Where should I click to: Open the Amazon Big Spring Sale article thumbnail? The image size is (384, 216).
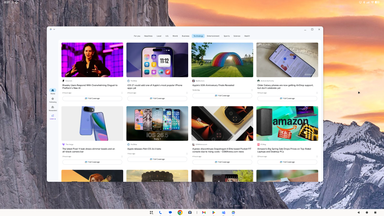[x=287, y=124]
